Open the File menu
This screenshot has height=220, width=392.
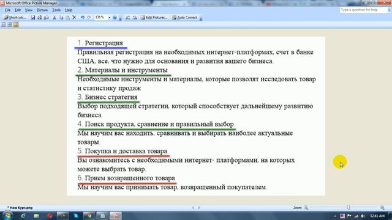8,10
